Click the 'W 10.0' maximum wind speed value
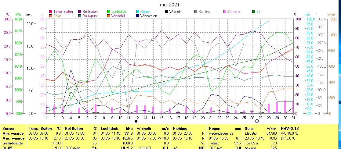Screen dimensions: 341x149 [x=163, y=138]
